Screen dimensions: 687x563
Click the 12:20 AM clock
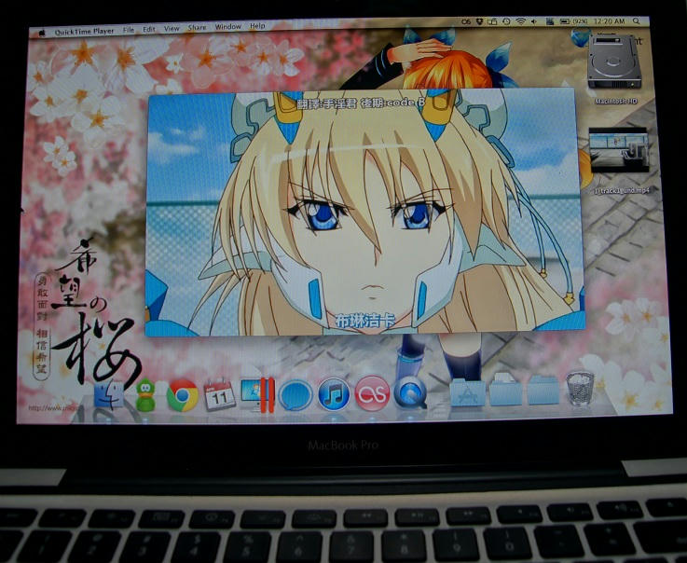(609, 21)
